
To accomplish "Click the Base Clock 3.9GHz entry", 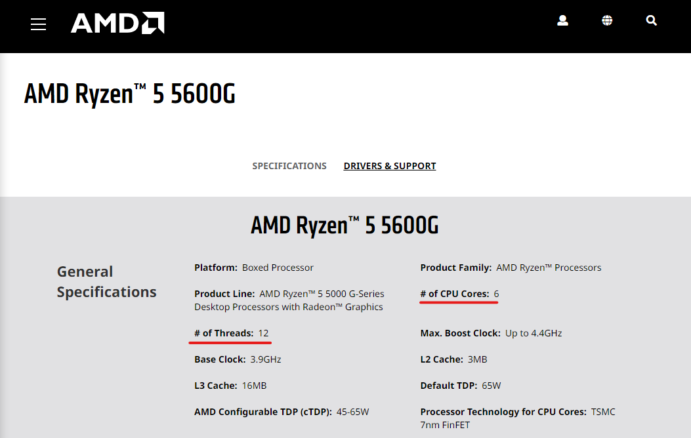I will click(x=238, y=359).
